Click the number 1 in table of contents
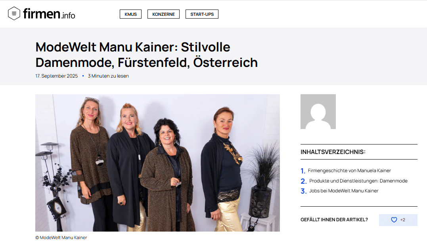Viewport: 427px width, 249px height. pyautogui.click(x=303, y=171)
